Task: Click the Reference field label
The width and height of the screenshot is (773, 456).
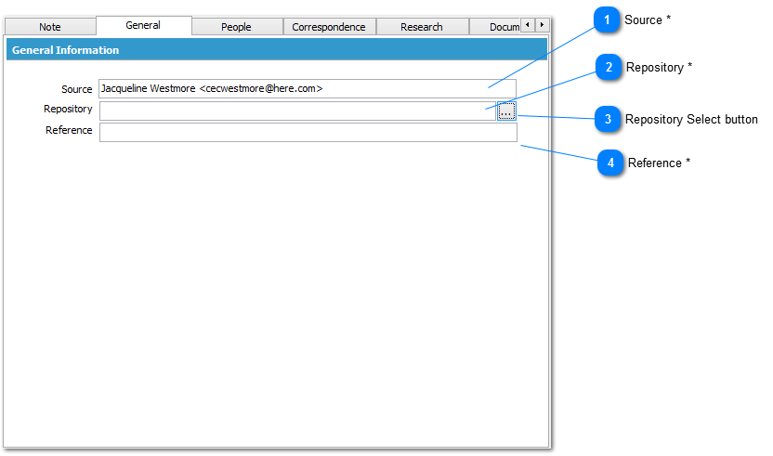Action: tap(69, 131)
